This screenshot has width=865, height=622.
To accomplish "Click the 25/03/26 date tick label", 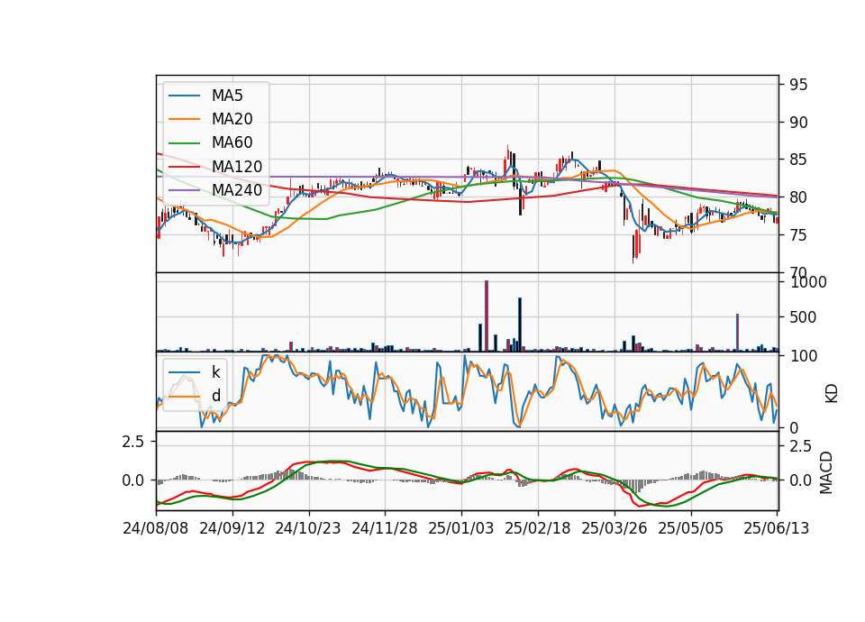I will point(614,528).
